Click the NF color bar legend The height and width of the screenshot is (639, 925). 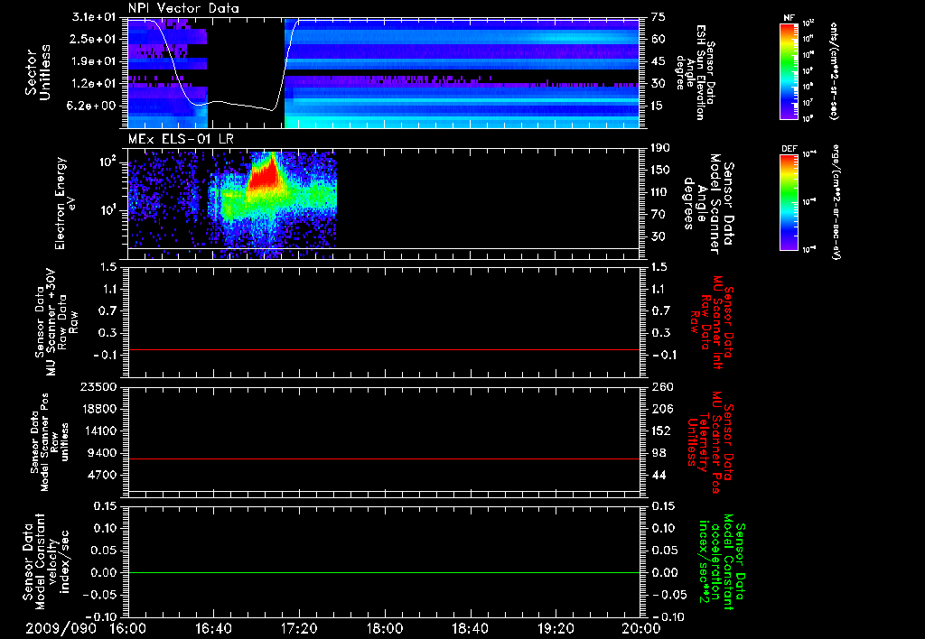coord(789,71)
